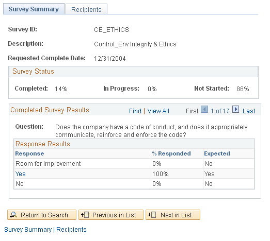Sort by the Expected column header
This screenshot has height=241, width=270.
tap(217, 153)
